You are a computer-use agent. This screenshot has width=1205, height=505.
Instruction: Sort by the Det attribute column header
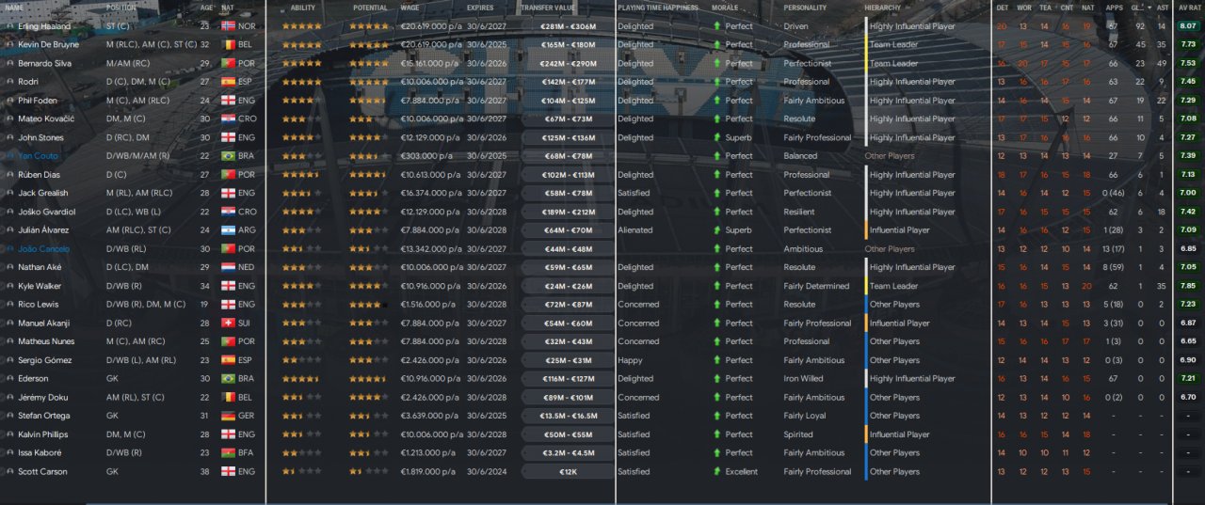[1002, 8]
